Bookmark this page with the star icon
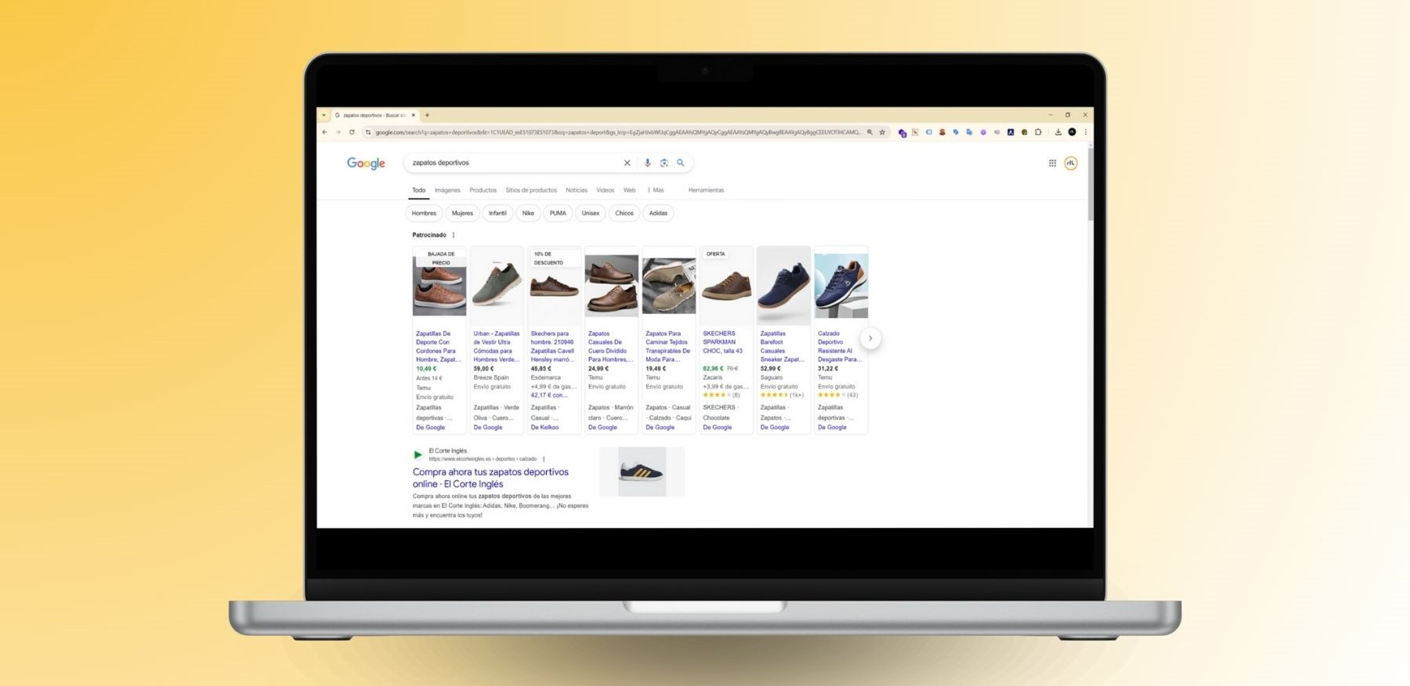Screen dimensions: 1410x686 coord(882,132)
